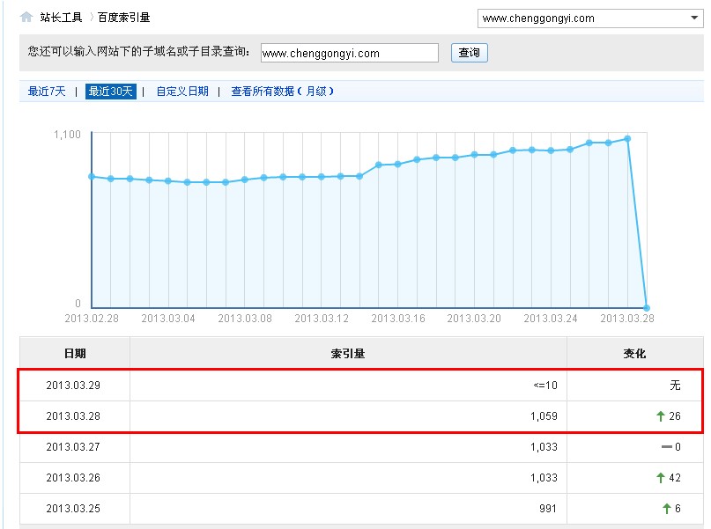Click the 1,100 y-axis label
711x529 pixels.
[67, 135]
